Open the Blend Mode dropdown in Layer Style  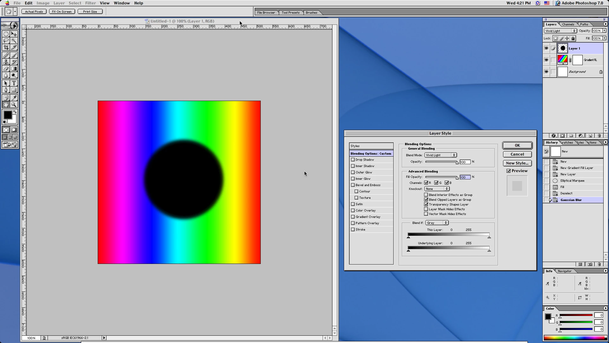(x=440, y=155)
